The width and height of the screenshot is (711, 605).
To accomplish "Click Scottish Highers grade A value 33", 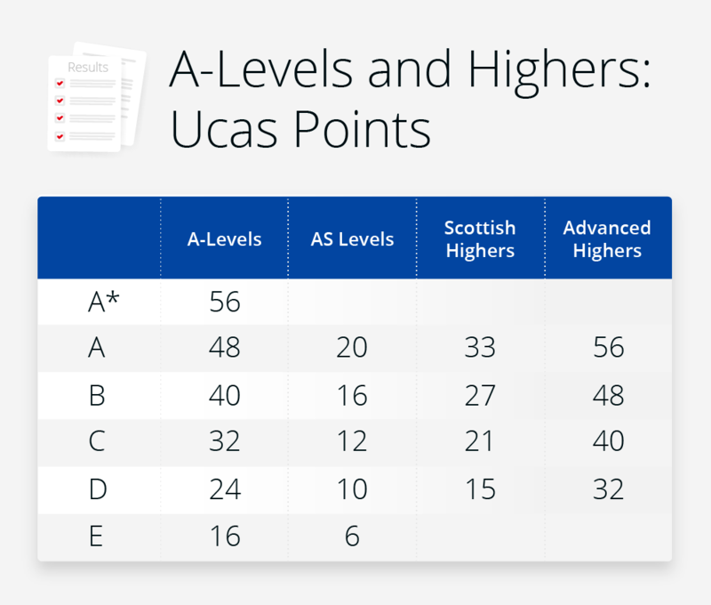I will tap(480, 348).
